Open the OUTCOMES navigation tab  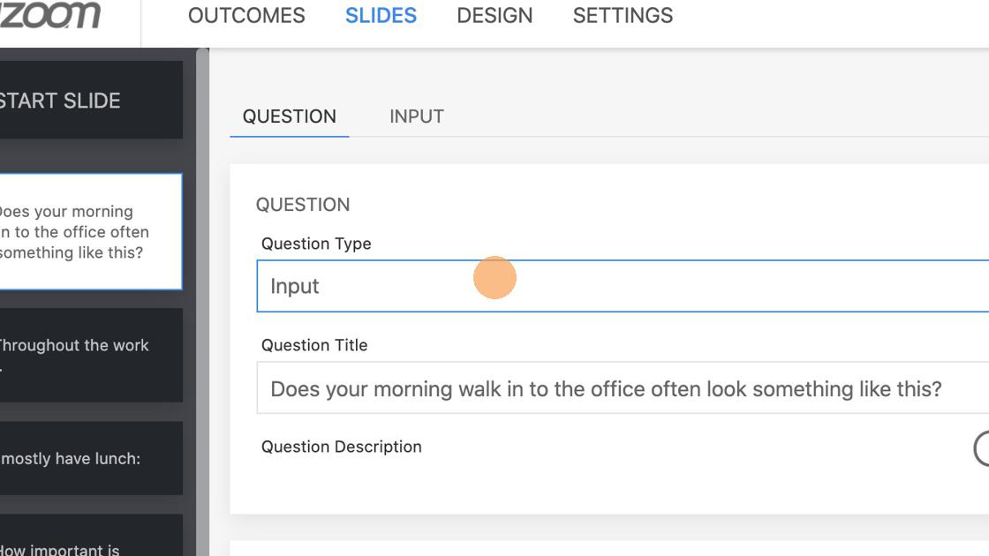[246, 16]
